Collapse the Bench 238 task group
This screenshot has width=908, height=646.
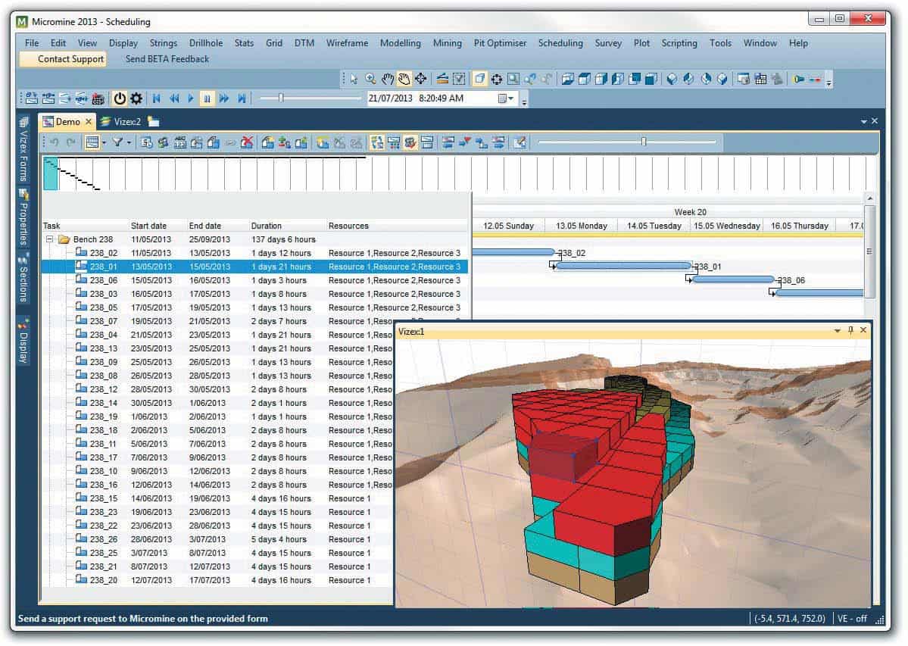click(50, 239)
